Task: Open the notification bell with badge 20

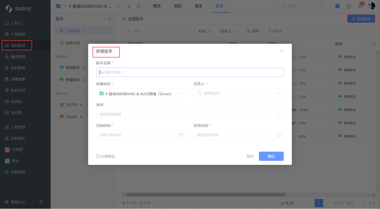Action: click(360, 6)
